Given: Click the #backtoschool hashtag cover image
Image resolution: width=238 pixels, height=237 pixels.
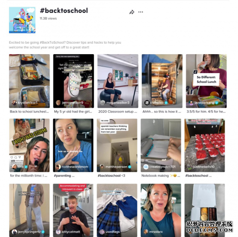Looking at the screenshot, I should point(22,20).
